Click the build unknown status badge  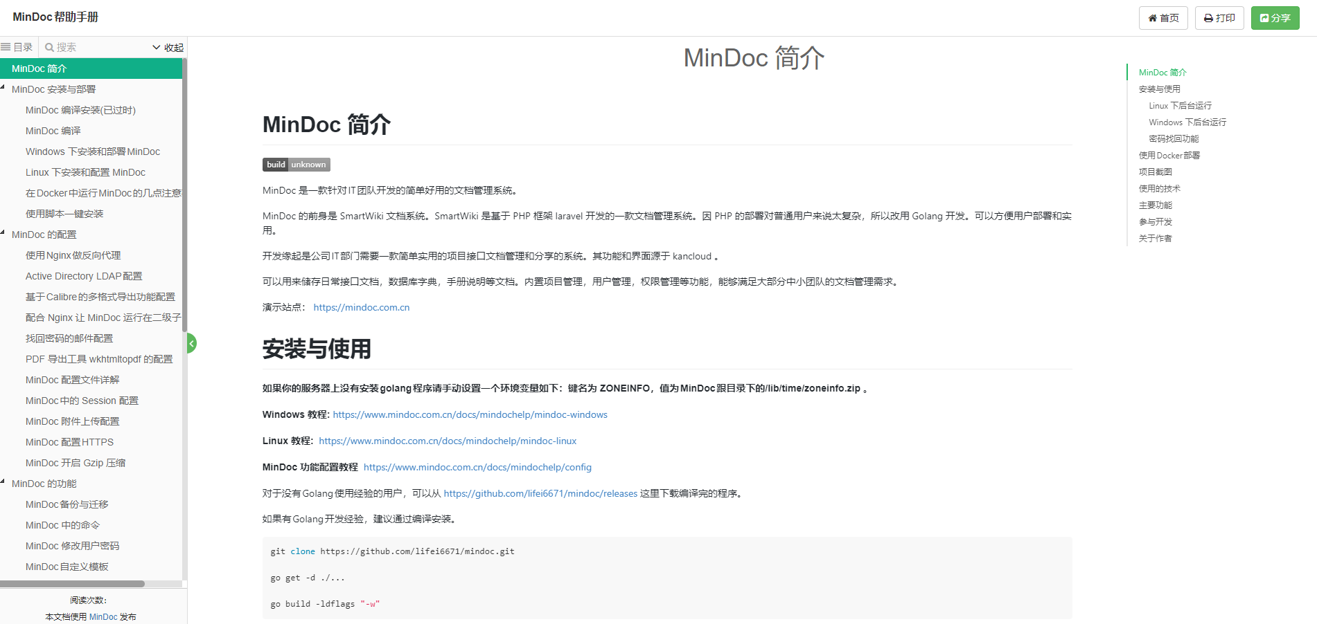pyautogui.click(x=296, y=165)
